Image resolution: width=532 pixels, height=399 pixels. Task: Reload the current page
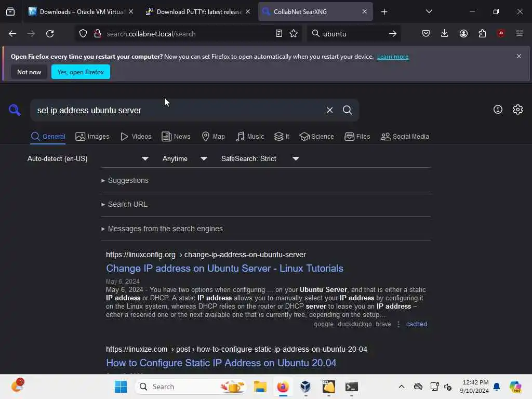50,34
